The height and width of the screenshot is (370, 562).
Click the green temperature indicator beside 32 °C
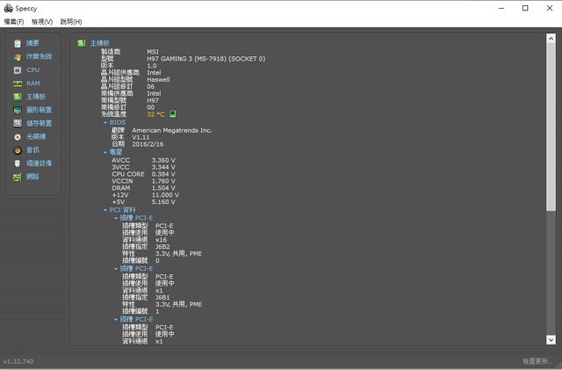coord(173,114)
